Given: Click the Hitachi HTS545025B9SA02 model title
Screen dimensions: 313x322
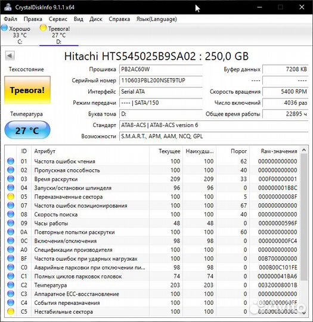Looking at the screenshot, I should click(x=156, y=56).
